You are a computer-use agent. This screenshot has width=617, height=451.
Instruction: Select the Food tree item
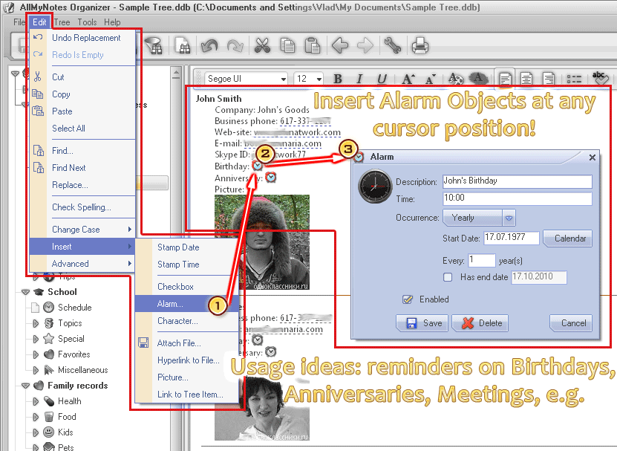[67, 417]
